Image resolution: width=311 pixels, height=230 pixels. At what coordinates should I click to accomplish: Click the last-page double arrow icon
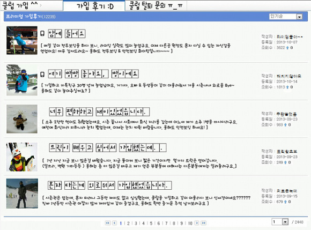point(204,223)
